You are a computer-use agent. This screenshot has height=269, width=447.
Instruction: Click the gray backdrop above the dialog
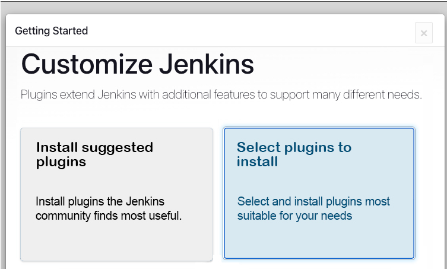point(223,6)
